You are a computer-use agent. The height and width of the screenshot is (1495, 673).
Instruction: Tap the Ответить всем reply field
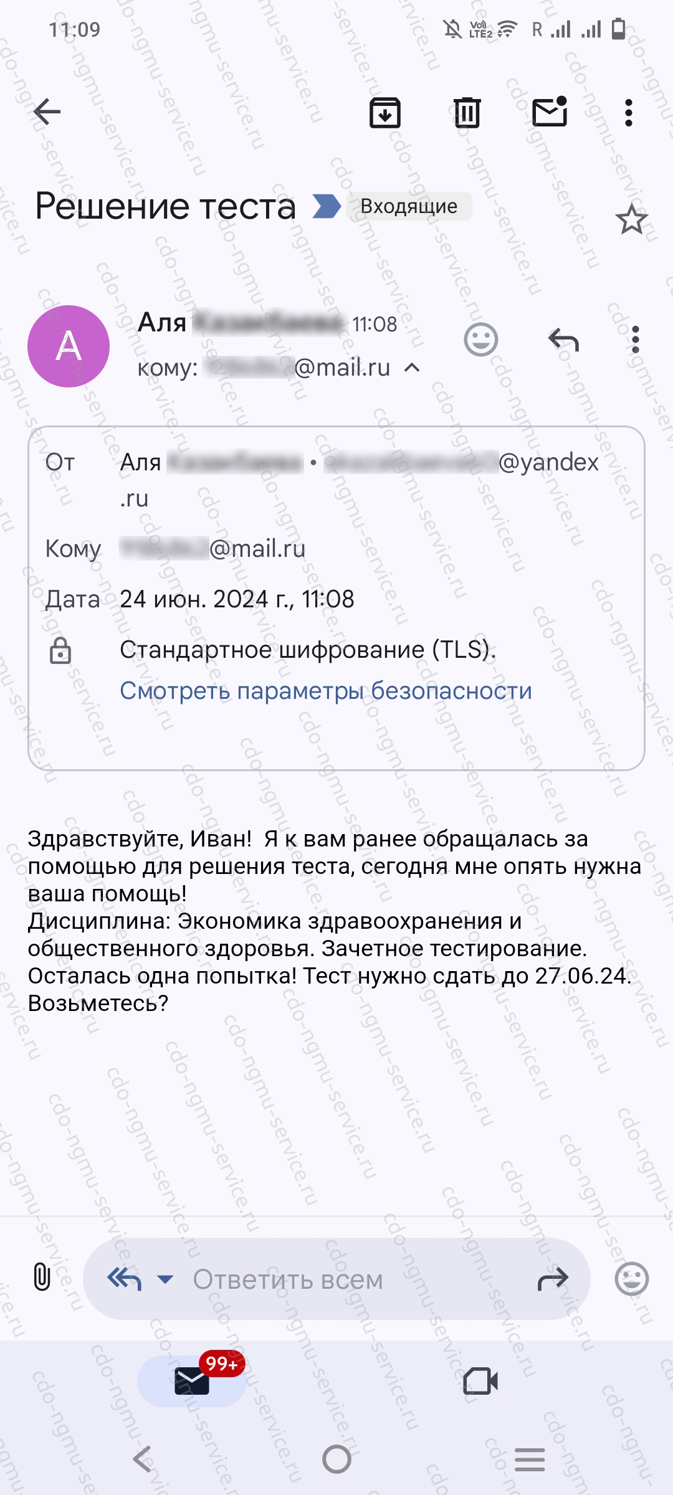[x=336, y=1278]
